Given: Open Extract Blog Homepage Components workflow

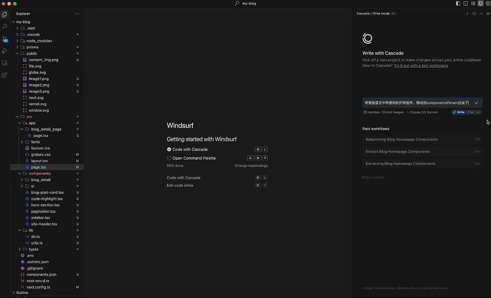Looking at the screenshot, I should 423,151.
